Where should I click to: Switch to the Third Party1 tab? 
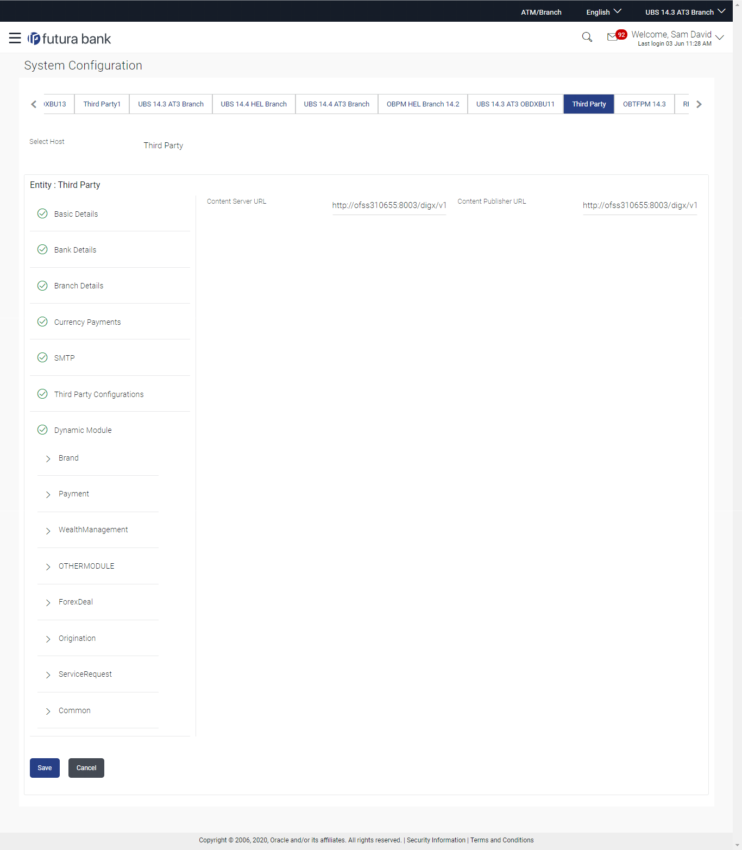pyautogui.click(x=102, y=104)
